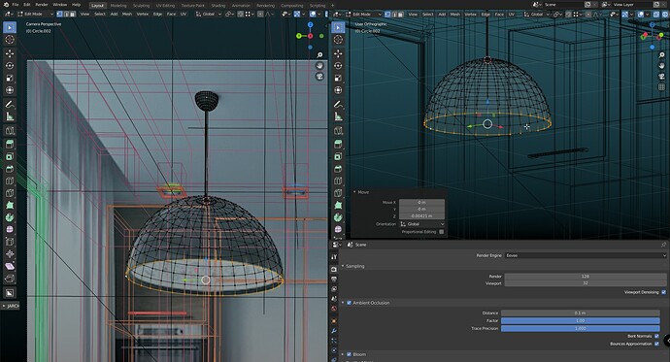This screenshot has width=670, height=362.
Task: Select the Spin tool in left viewport toolbar
Action: [10, 217]
